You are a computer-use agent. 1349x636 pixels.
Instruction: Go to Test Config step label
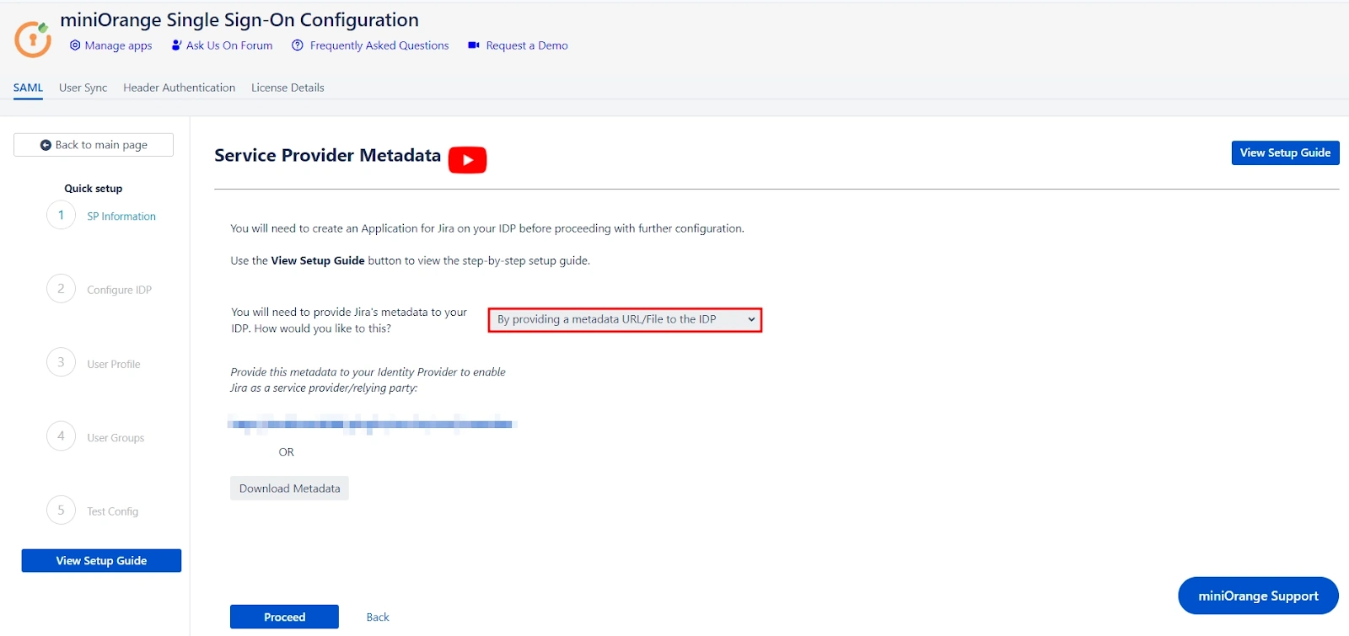point(112,511)
